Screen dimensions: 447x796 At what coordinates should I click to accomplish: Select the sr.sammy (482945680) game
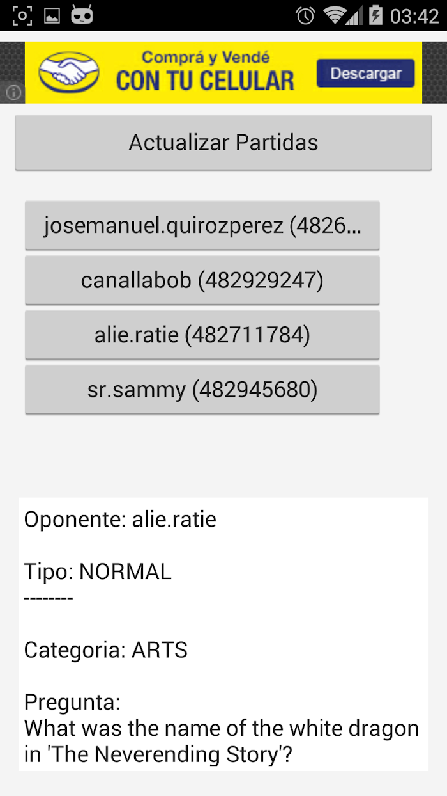[202, 390]
